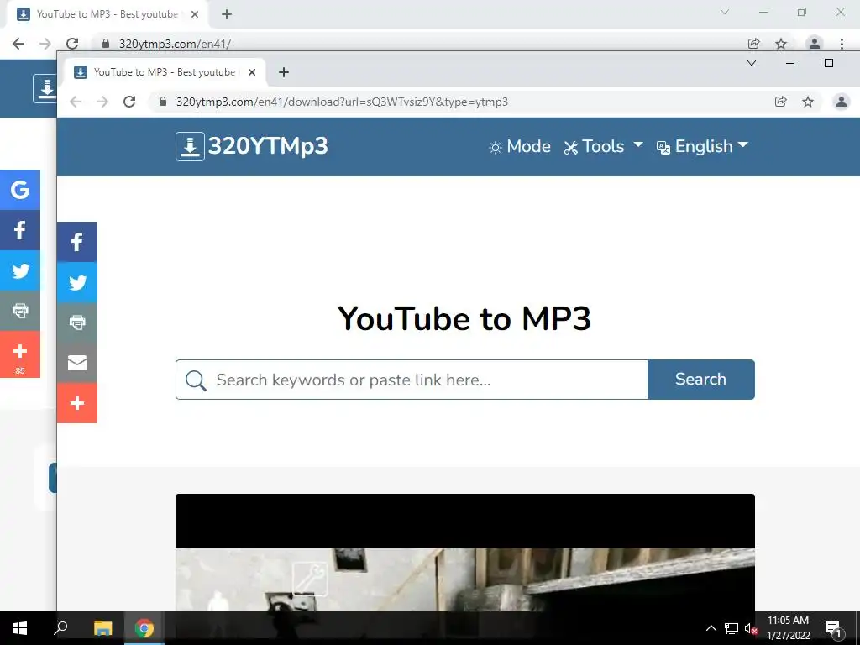Screen dimensions: 860x645
Task: Bookmark star in back Chrome window
Action: coord(781,44)
